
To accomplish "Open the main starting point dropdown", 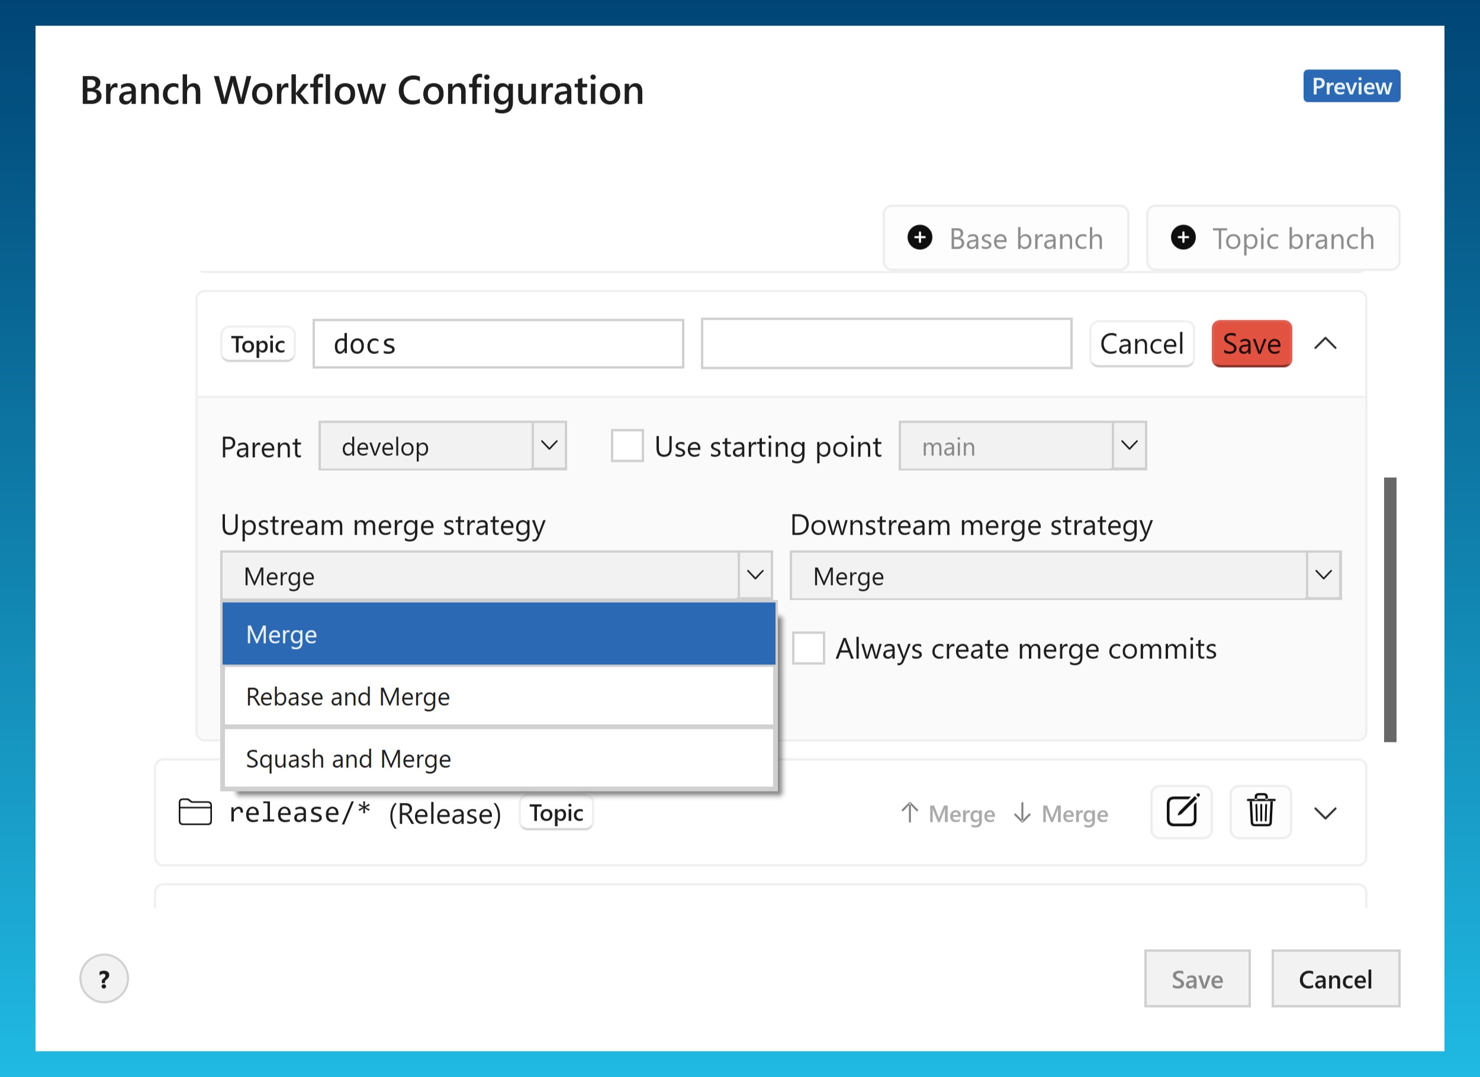I will [x=1130, y=446].
